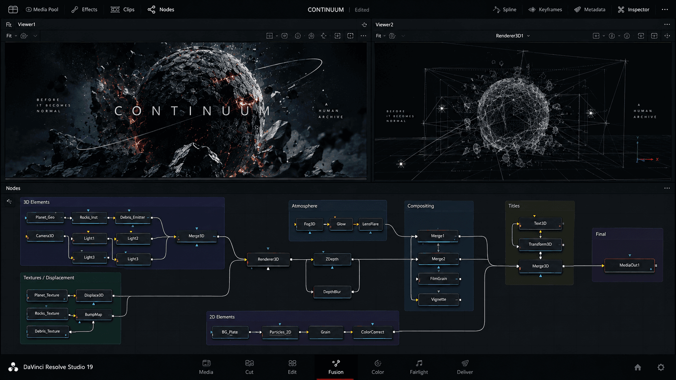Switch to the Deliver page
This screenshot has width=676, height=380.
coord(465,367)
